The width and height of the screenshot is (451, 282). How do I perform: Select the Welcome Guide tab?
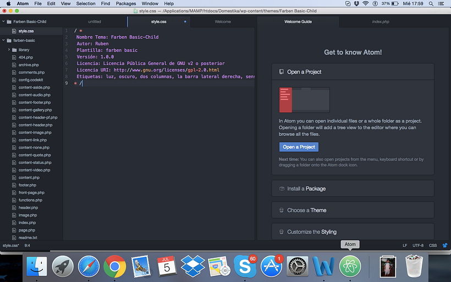pos(298,21)
